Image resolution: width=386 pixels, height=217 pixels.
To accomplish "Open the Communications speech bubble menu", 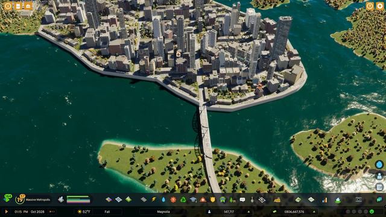I will tap(242, 200).
